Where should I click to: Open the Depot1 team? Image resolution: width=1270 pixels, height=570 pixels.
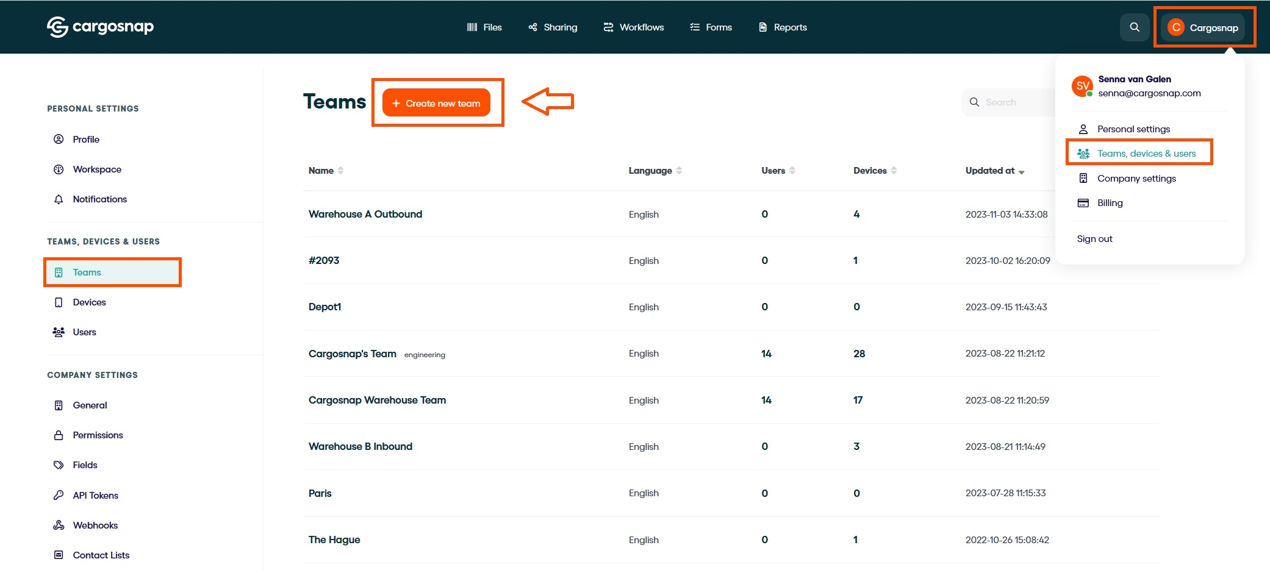click(x=325, y=307)
